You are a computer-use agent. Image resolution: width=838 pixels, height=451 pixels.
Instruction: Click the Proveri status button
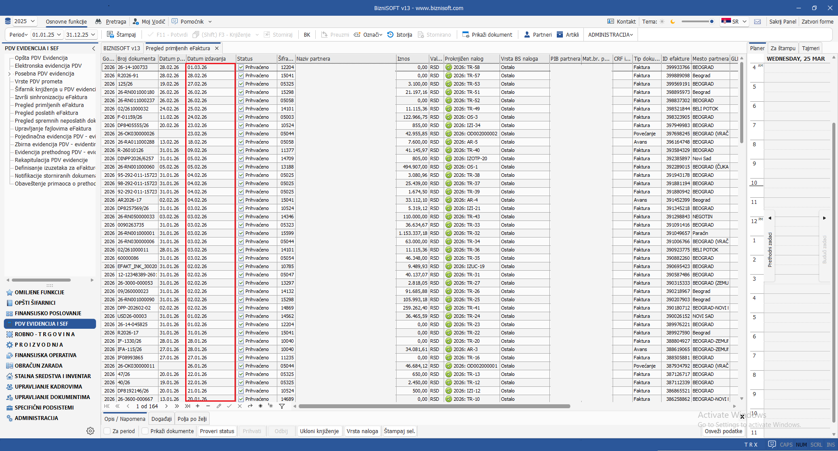217,431
